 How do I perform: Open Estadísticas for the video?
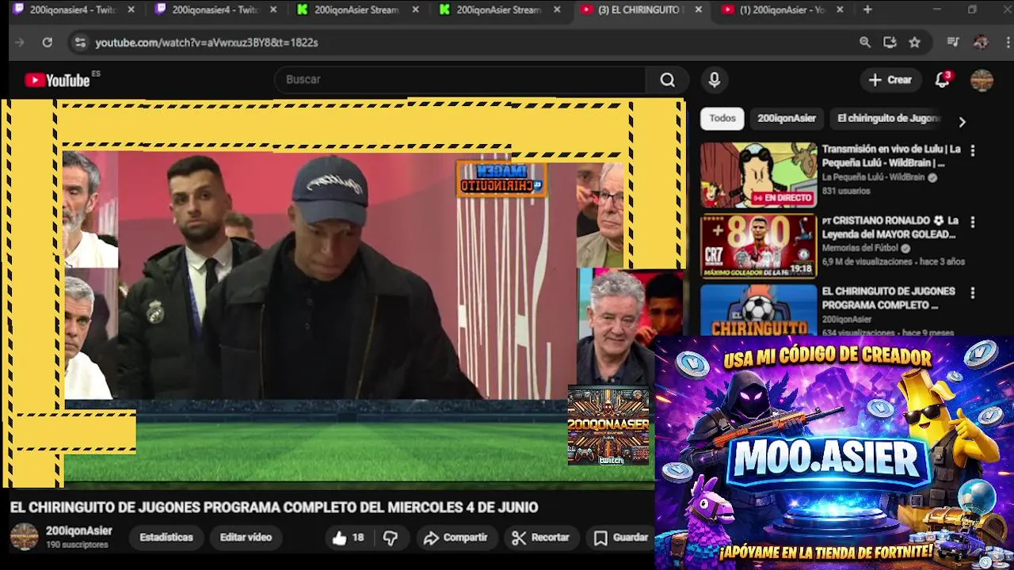[166, 538]
